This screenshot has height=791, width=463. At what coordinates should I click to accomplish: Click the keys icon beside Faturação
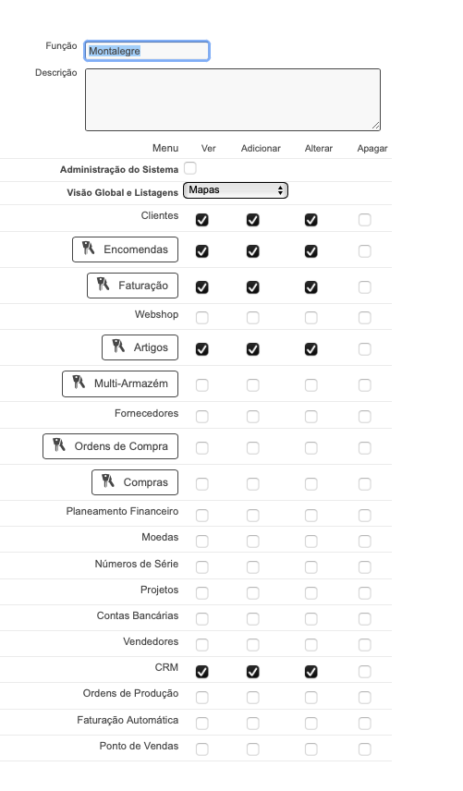(x=103, y=284)
